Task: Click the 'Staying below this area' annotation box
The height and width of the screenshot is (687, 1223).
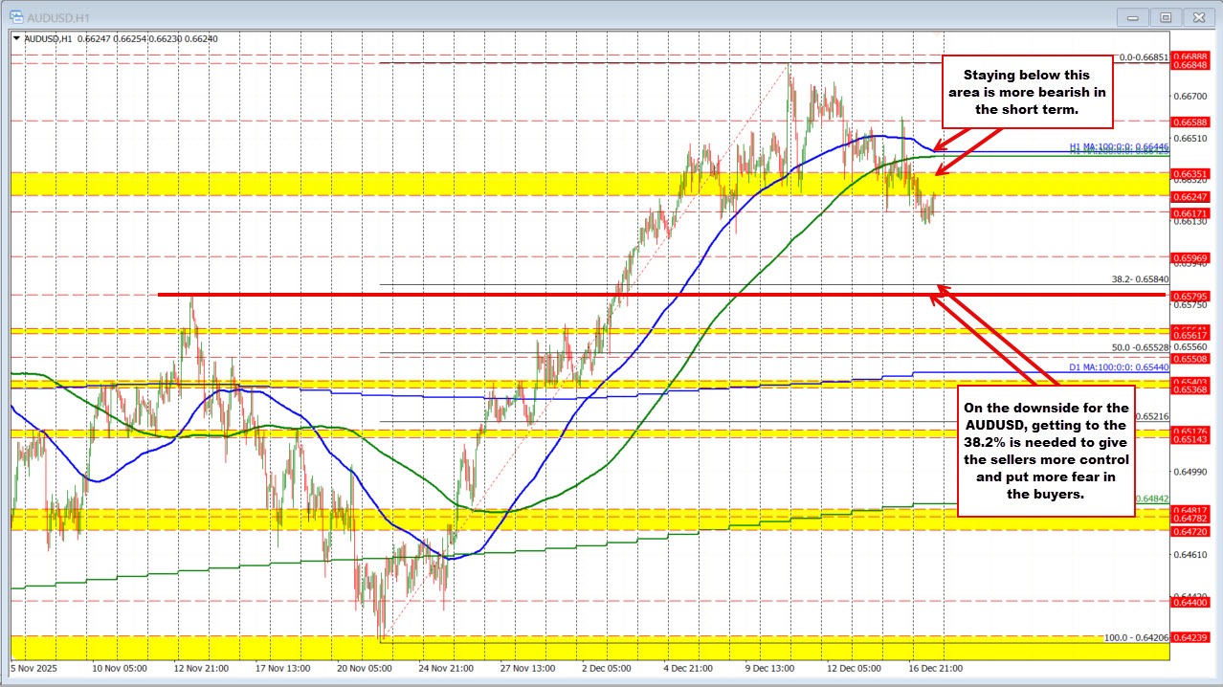Action: click(x=1028, y=92)
